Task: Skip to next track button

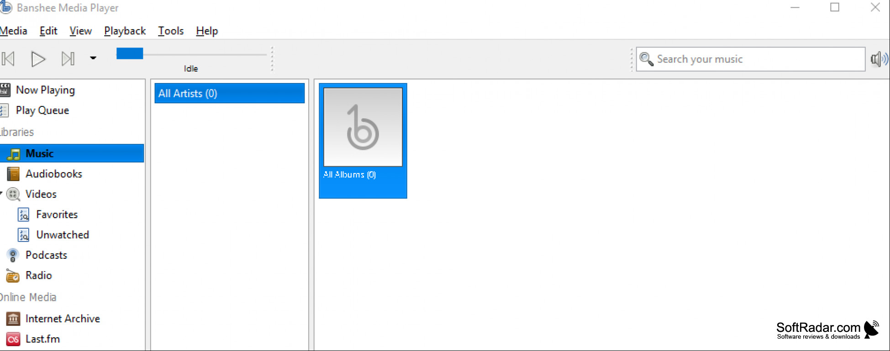Action: [x=68, y=59]
